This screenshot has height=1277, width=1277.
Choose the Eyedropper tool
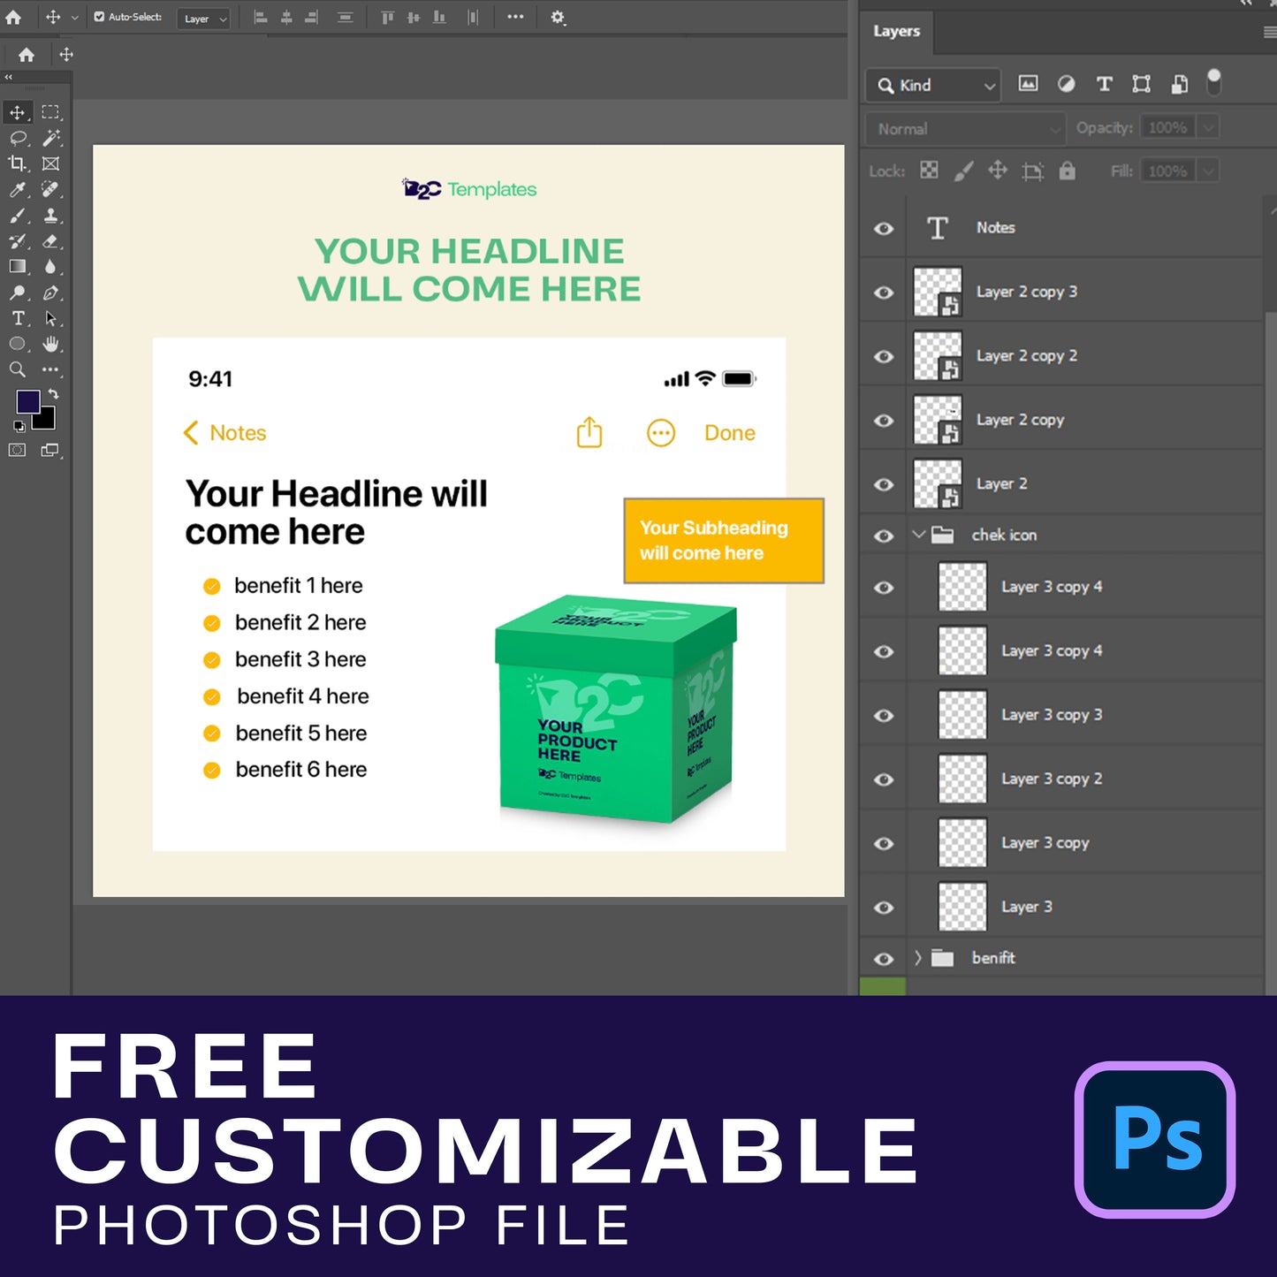18,189
